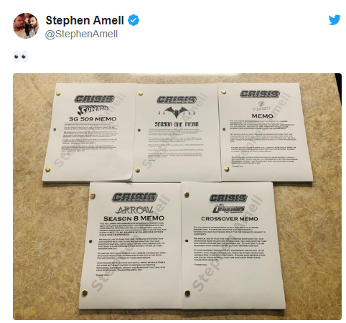
Task: Open the @StephenAmell handle link
Action: tap(81, 34)
